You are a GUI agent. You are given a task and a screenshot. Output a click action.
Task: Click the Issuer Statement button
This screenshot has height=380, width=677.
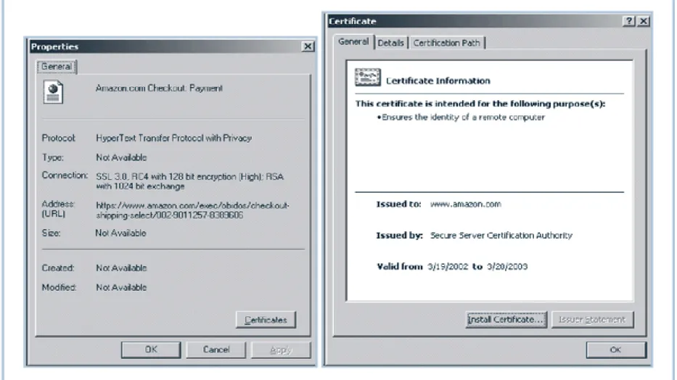coord(592,320)
